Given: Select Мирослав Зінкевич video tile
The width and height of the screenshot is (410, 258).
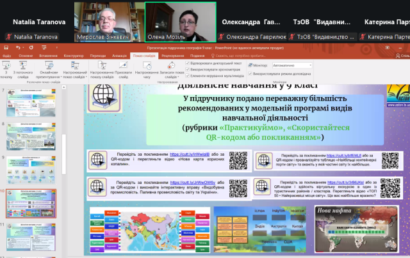Looking at the screenshot, I should 110,22.
